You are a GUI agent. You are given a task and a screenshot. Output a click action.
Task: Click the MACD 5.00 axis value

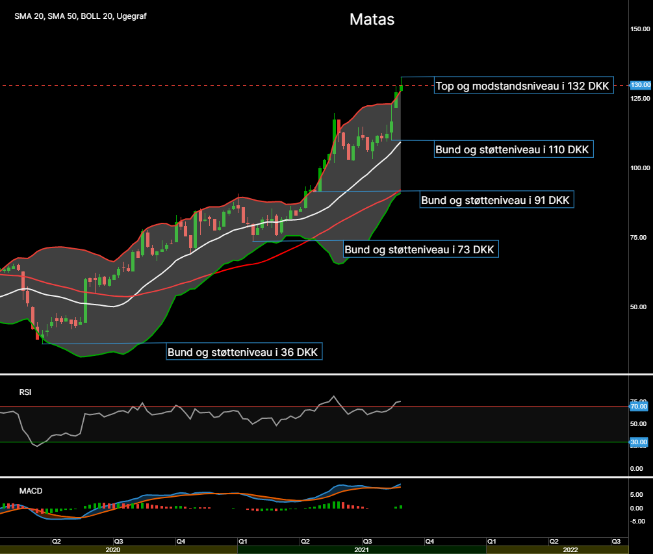click(x=637, y=494)
